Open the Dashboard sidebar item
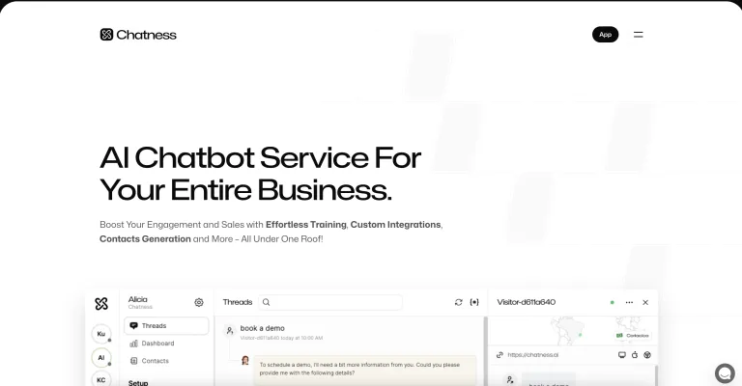This screenshot has width=742, height=386. click(x=157, y=344)
